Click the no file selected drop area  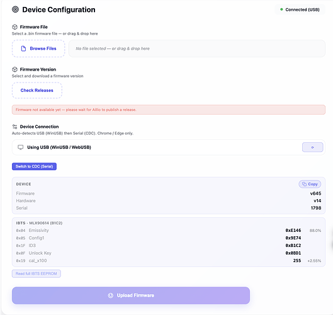coord(197,49)
